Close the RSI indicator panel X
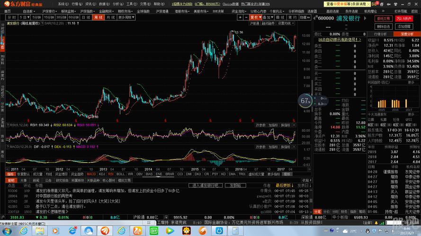Screen dimensions: 421x236 [x=294, y=125]
